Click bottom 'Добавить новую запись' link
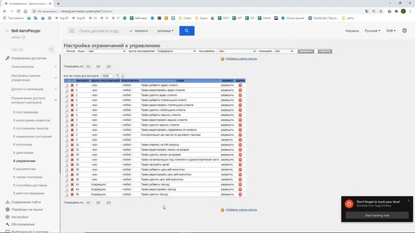Viewport: 415px width, 233px height. (x=241, y=210)
